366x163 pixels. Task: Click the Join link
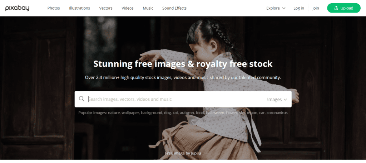pos(316,8)
